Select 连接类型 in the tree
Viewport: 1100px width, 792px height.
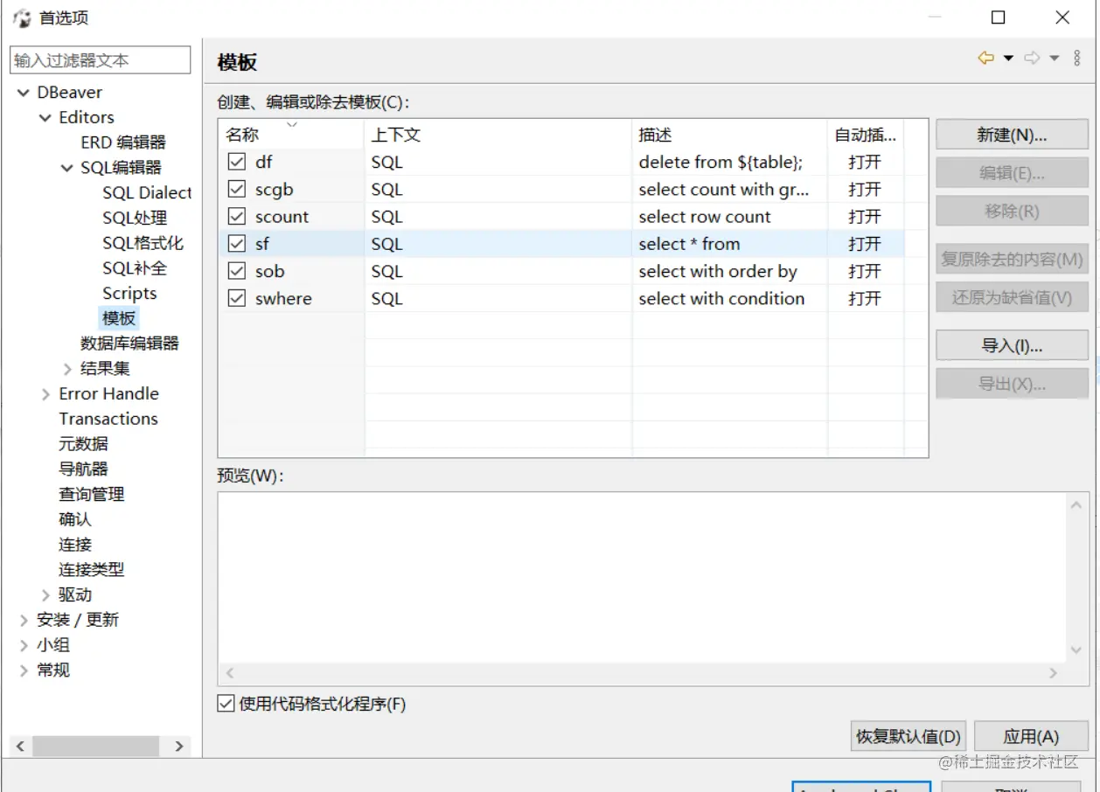(92, 570)
